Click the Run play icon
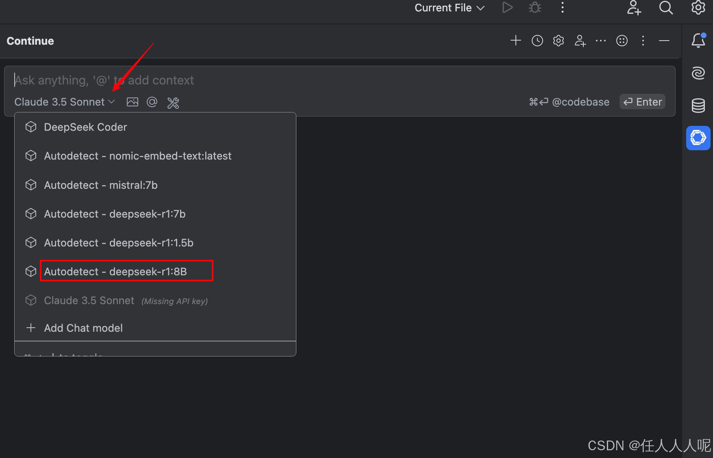Image resolution: width=713 pixels, height=458 pixels. [x=507, y=8]
